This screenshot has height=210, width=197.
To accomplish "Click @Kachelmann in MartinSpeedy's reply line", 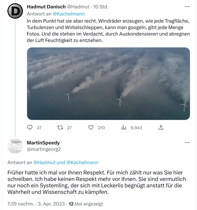I will (82, 162).
